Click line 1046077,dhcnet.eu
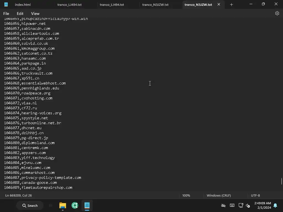This screenshot has width=283, height=212. 23,128
